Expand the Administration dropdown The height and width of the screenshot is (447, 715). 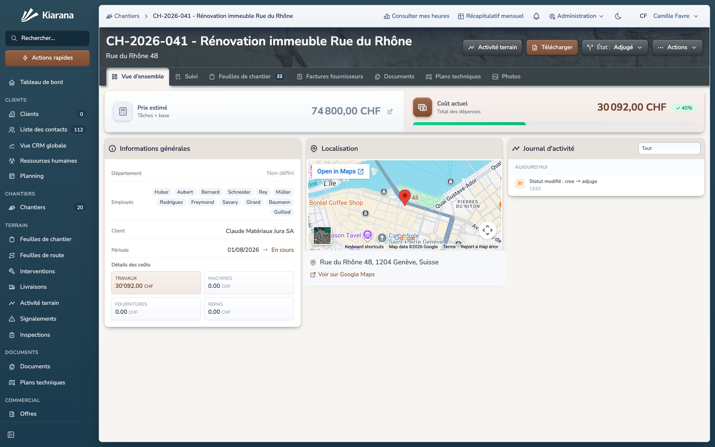(x=576, y=16)
